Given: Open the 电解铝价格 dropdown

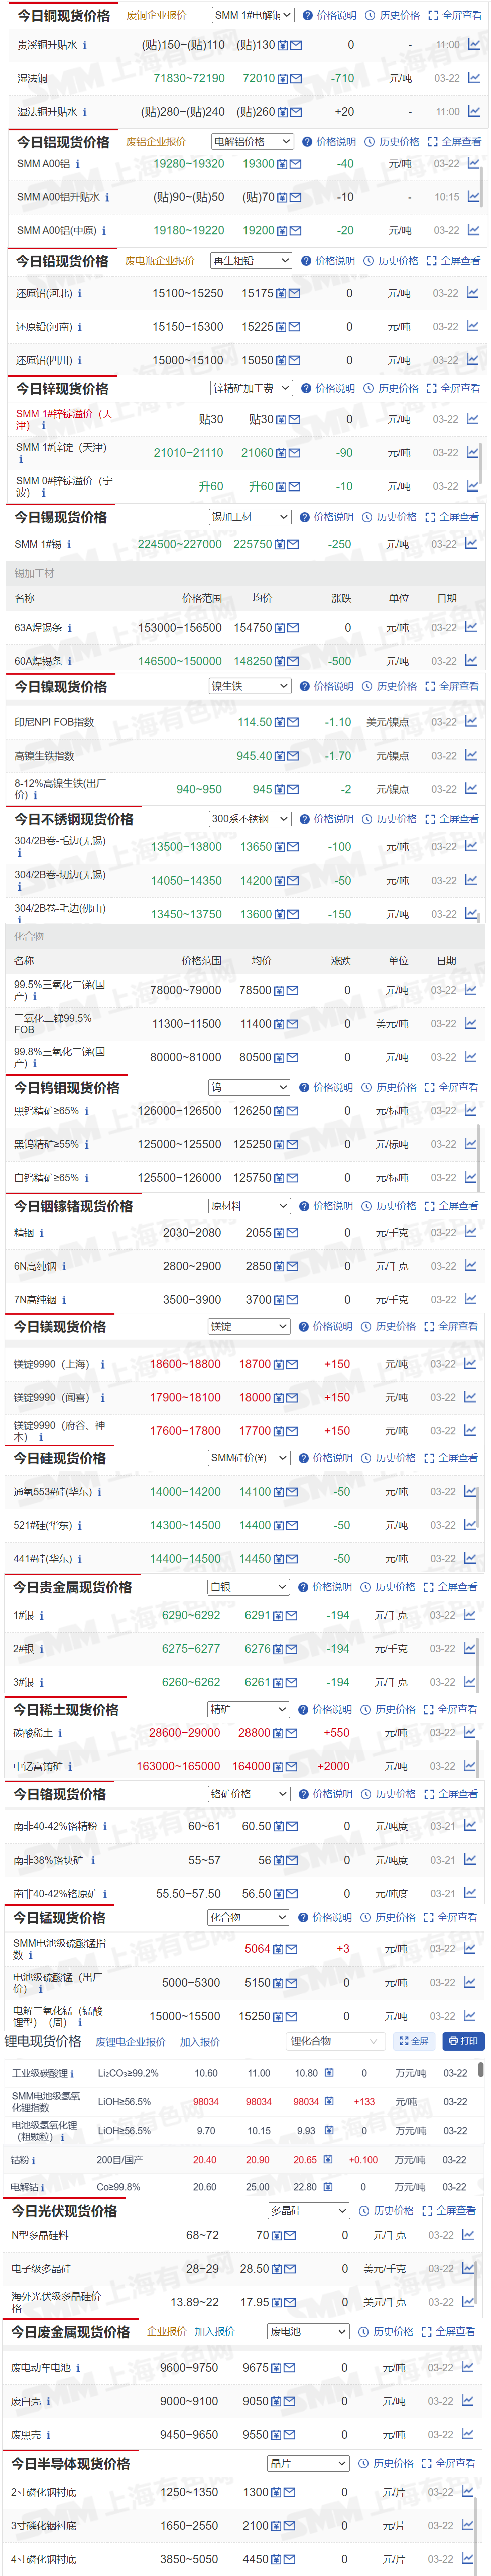Looking at the screenshot, I should [252, 142].
